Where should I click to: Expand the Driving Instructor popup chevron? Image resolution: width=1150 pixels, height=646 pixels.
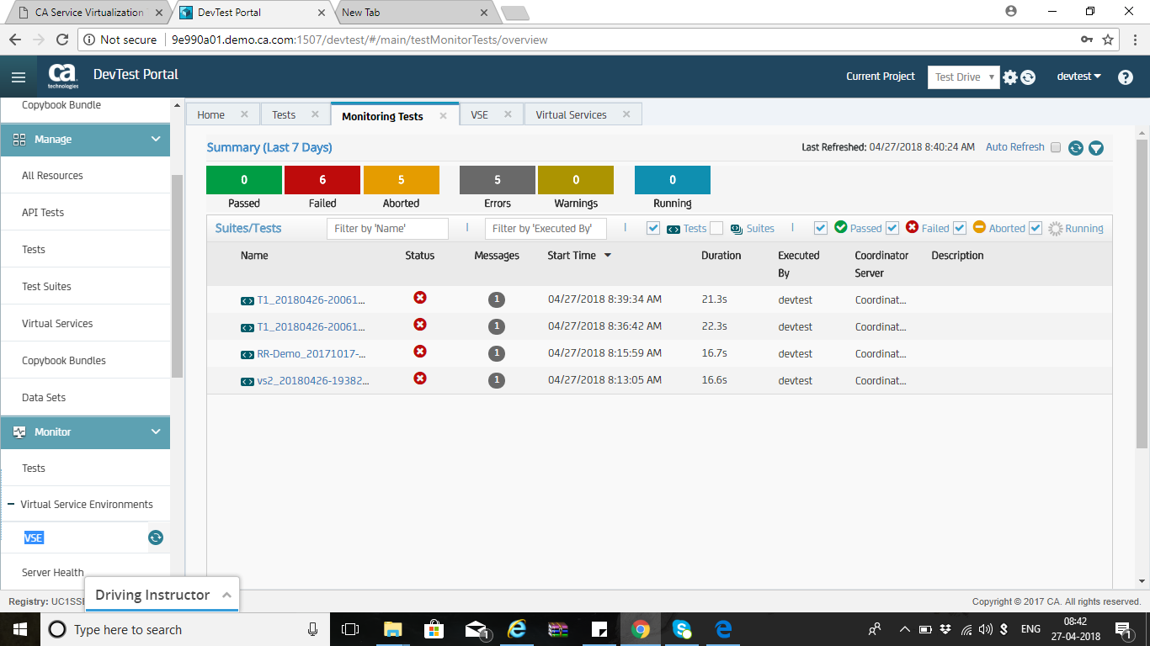coord(226,595)
